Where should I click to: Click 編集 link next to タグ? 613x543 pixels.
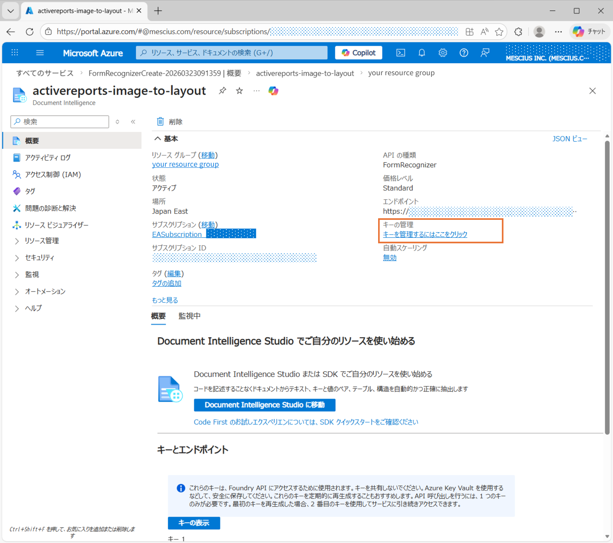174,274
